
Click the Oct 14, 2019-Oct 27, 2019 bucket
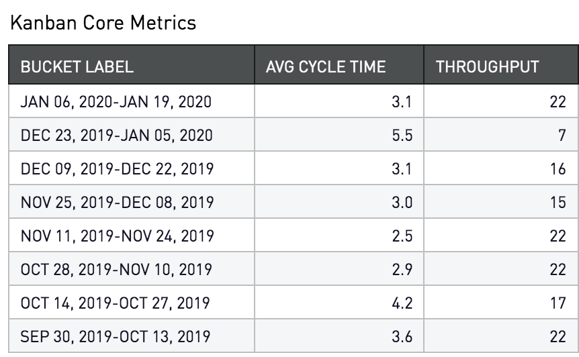(116, 303)
